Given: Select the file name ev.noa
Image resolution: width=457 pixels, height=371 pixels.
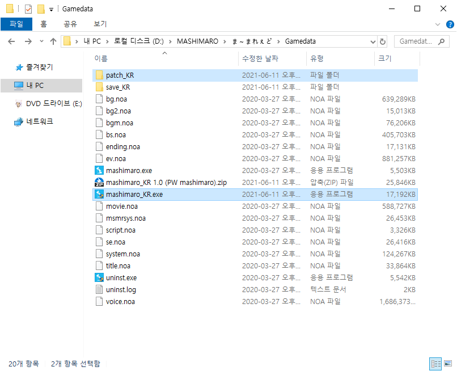Looking at the screenshot, I should 116,159.
